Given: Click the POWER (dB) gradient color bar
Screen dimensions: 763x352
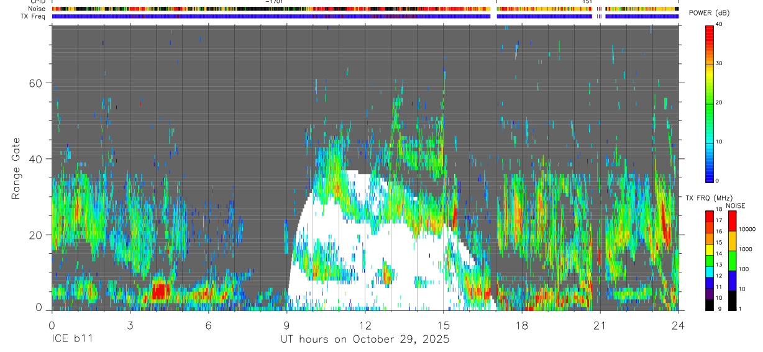Looking at the screenshot, I should (x=709, y=103).
